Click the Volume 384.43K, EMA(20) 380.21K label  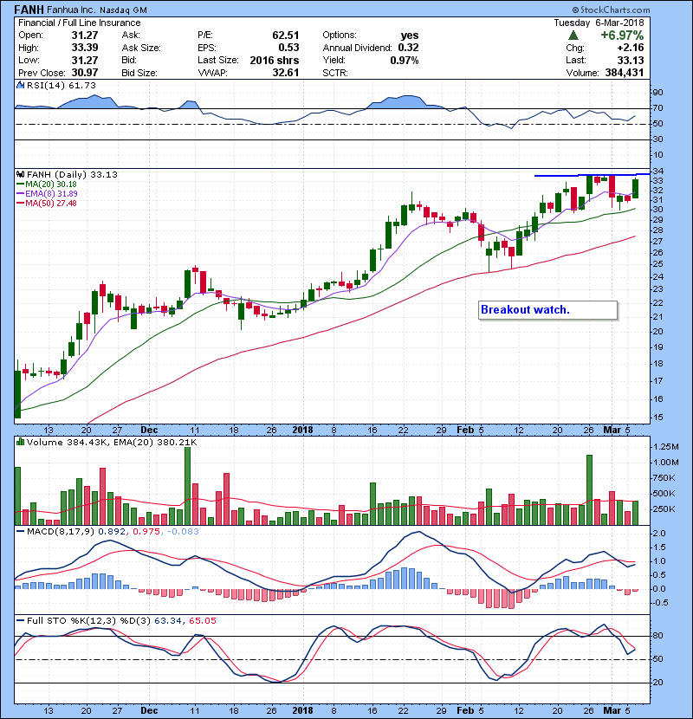coord(112,442)
